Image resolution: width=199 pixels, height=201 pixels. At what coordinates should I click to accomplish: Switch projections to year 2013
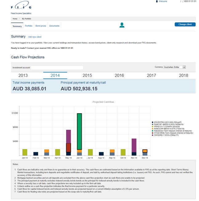[x=23, y=75]
